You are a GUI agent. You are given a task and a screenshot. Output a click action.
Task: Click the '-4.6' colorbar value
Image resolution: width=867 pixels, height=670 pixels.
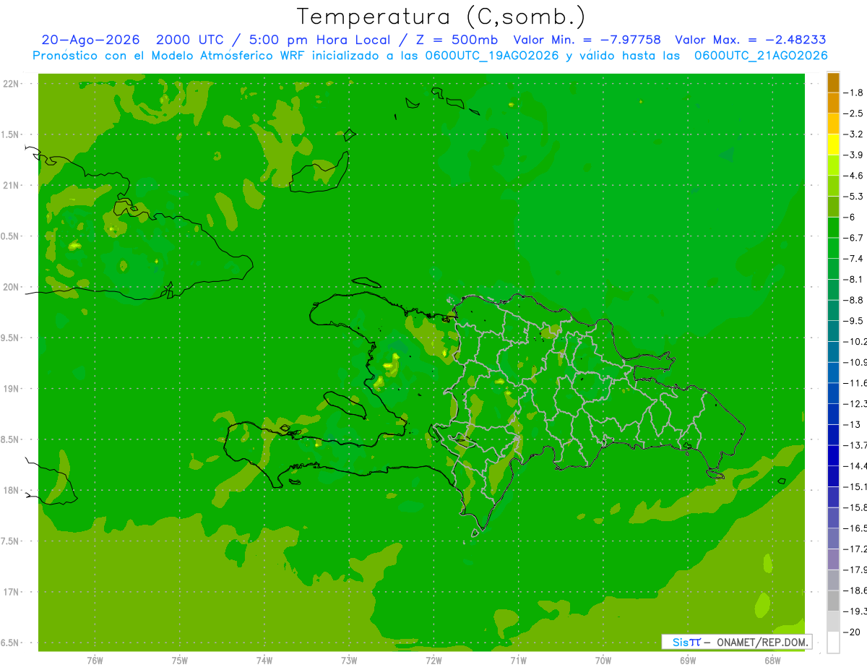[853, 176]
